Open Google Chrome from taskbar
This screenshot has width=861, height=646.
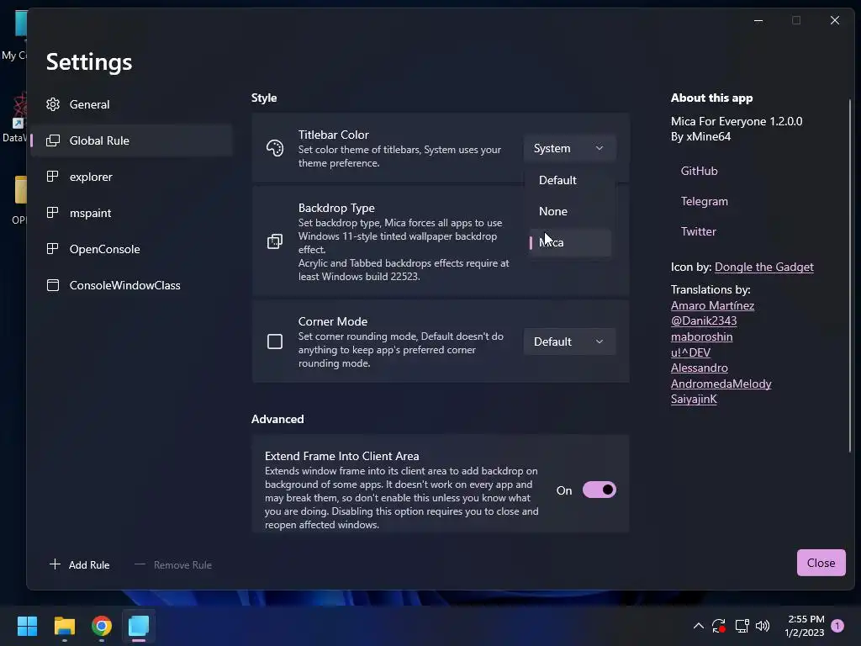tap(102, 626)
